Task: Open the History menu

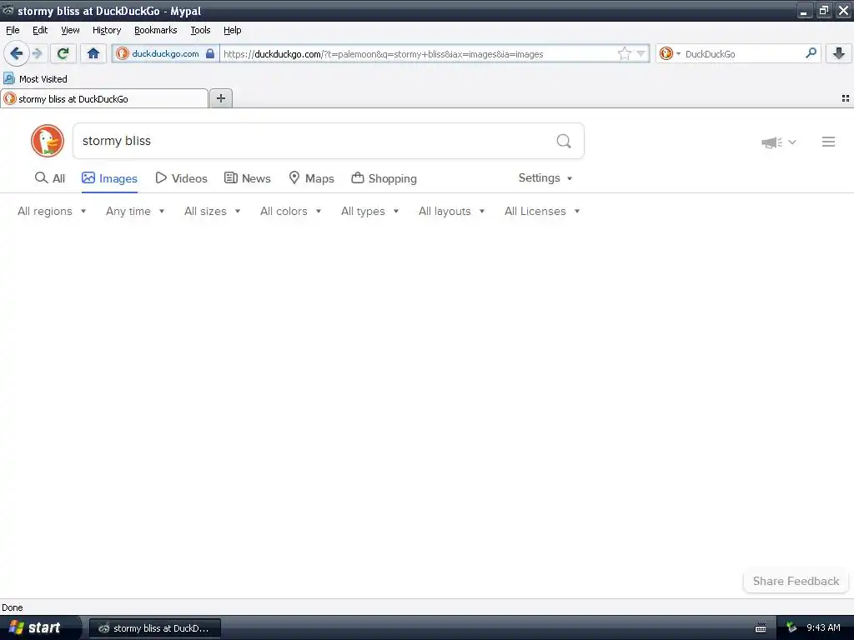Action: pos(107,30)
